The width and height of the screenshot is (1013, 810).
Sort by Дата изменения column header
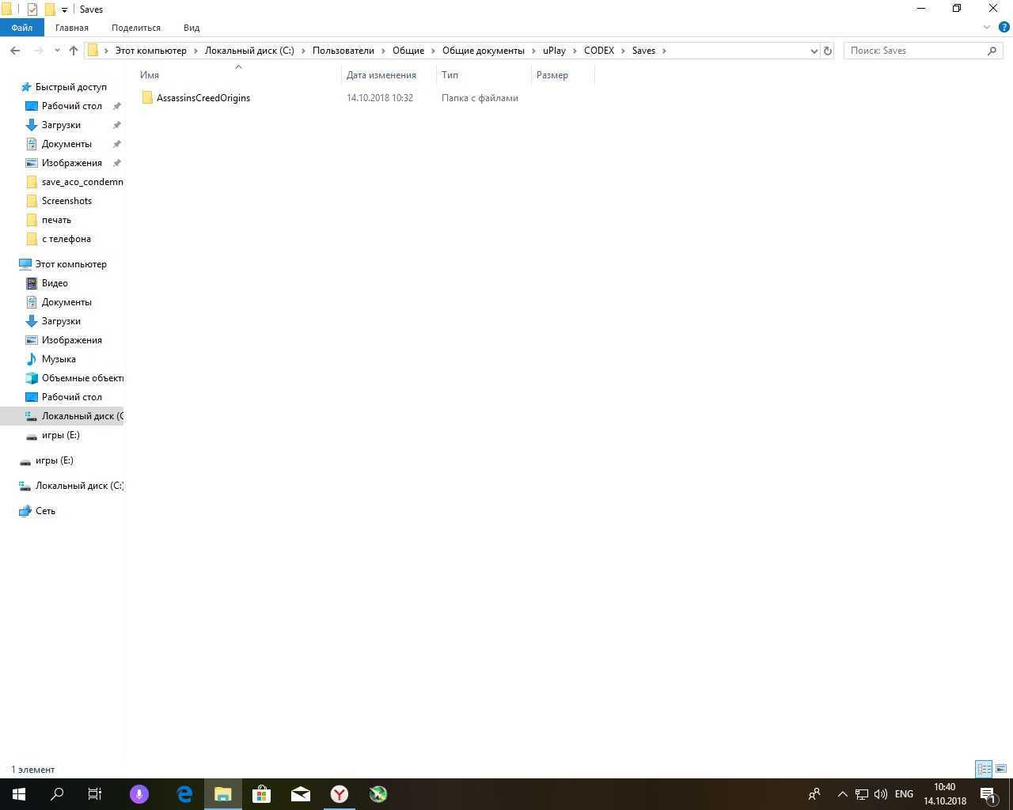(x=381, y=75)
